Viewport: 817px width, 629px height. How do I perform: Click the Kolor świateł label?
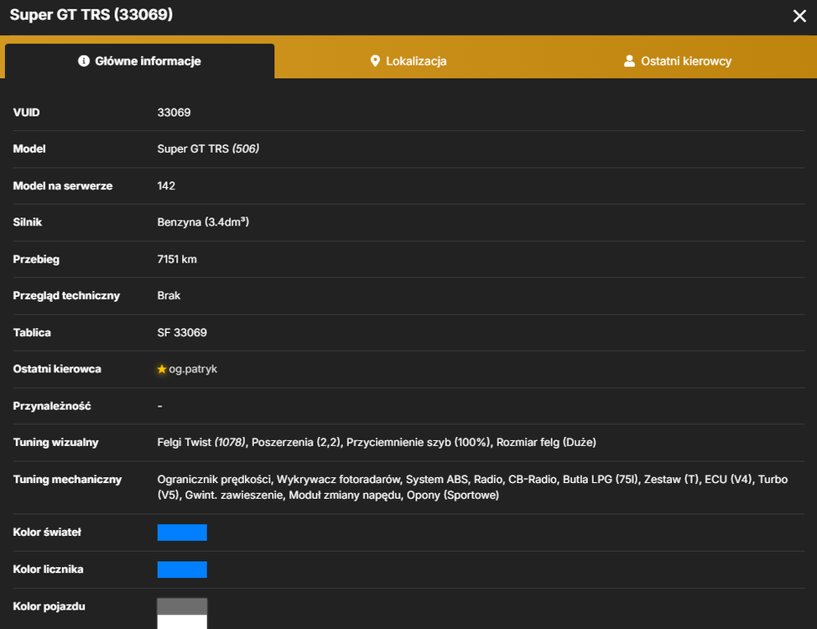[x=47, y=533]
